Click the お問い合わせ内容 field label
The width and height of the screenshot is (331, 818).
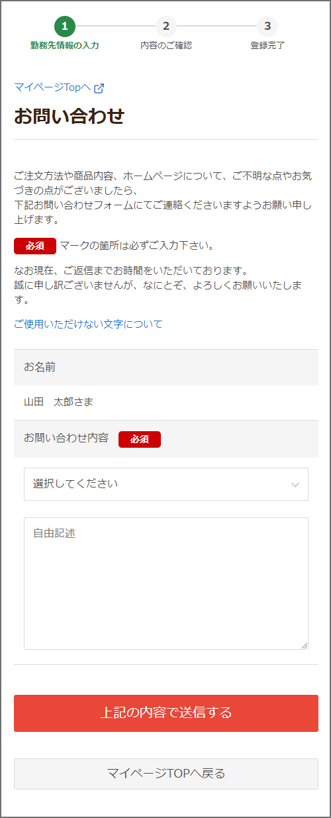pos(66,438)
